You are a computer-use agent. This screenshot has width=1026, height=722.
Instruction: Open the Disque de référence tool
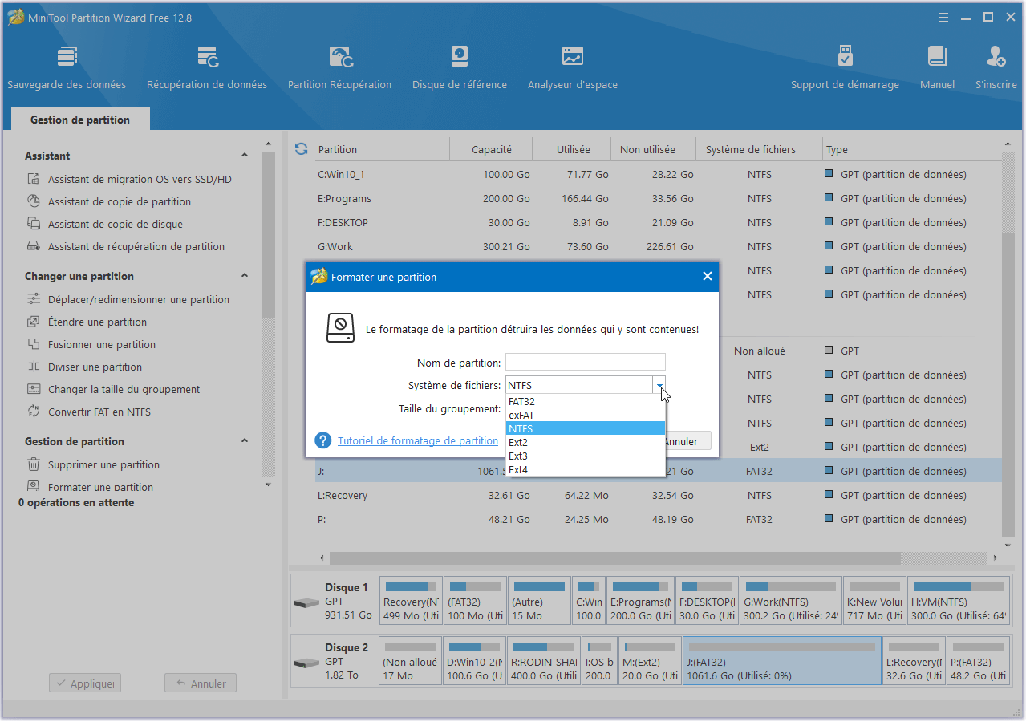point(459,64)
